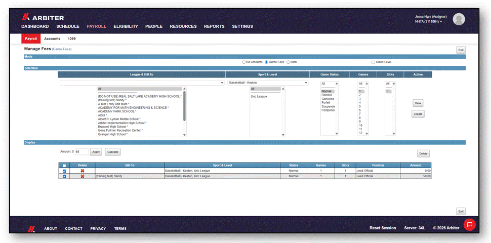Toggle the select-all checkbox in table header
491x243 pixels.
pos(64,166)
